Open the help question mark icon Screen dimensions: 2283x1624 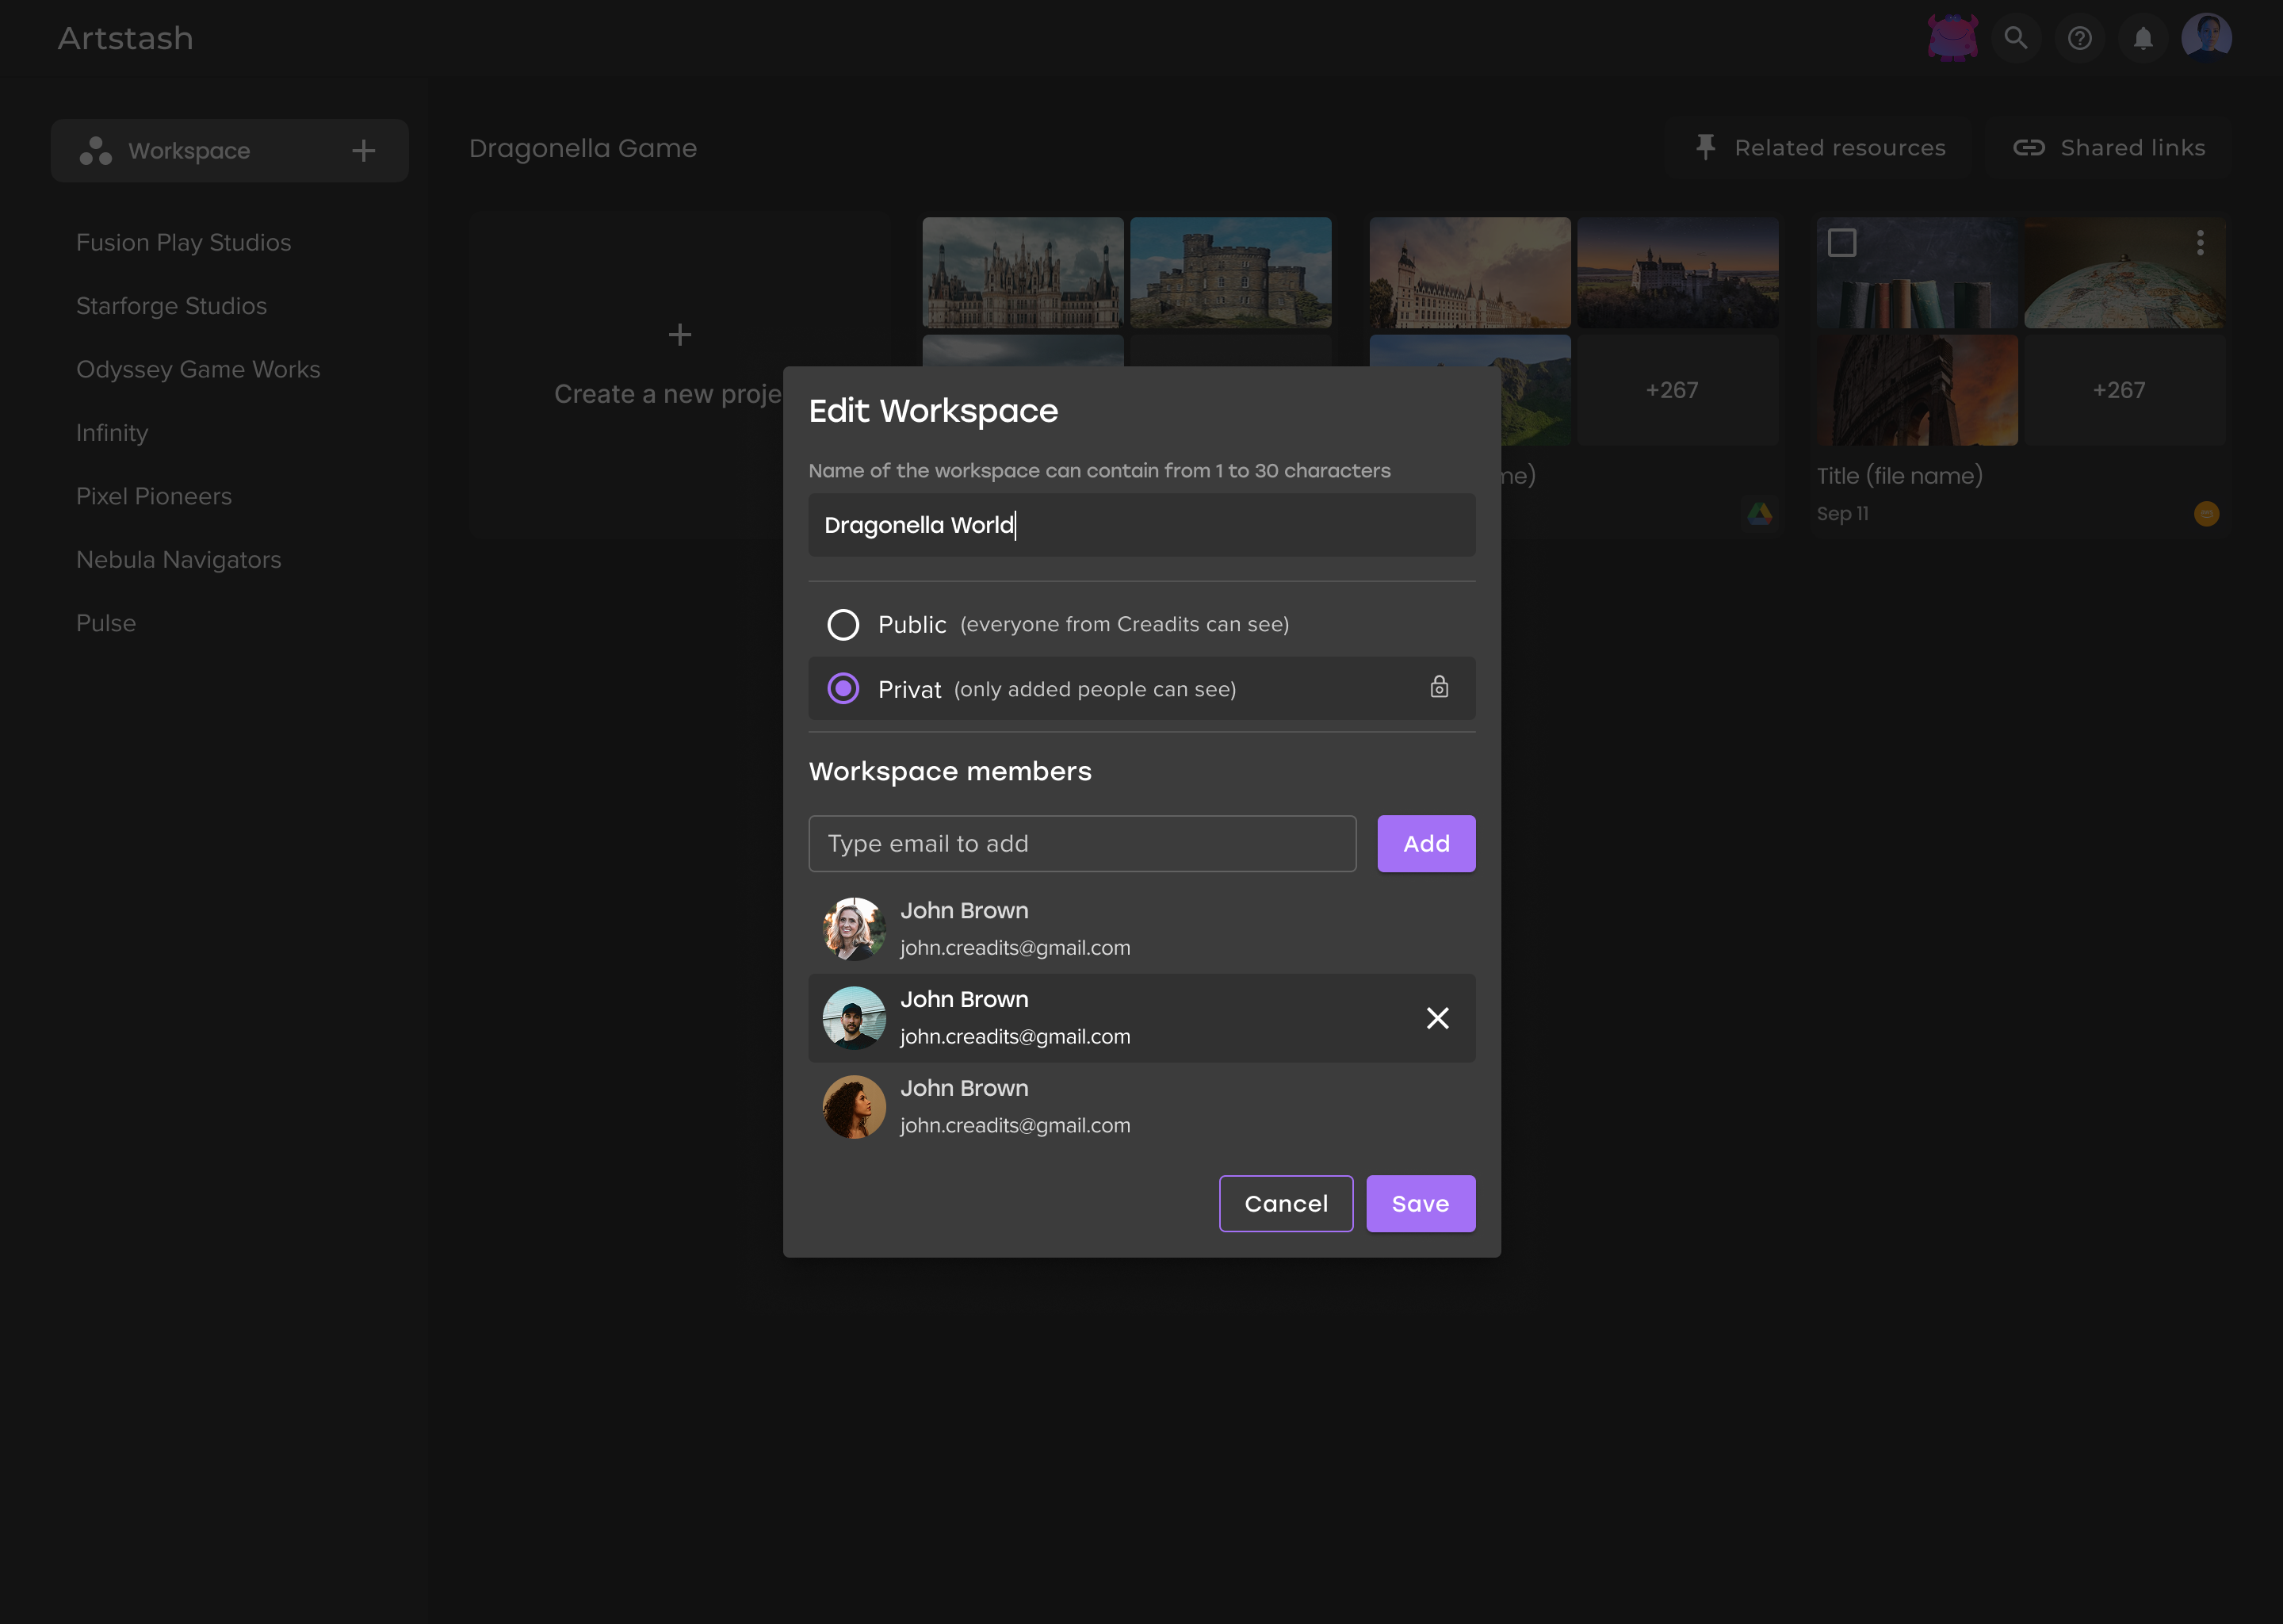pyautogui.click(x=2079, y=38)
